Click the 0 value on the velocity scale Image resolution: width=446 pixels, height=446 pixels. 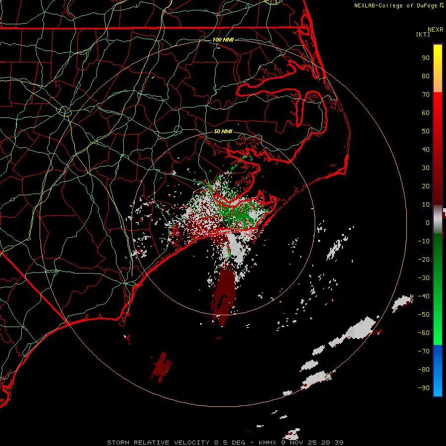tap(428, 223)
